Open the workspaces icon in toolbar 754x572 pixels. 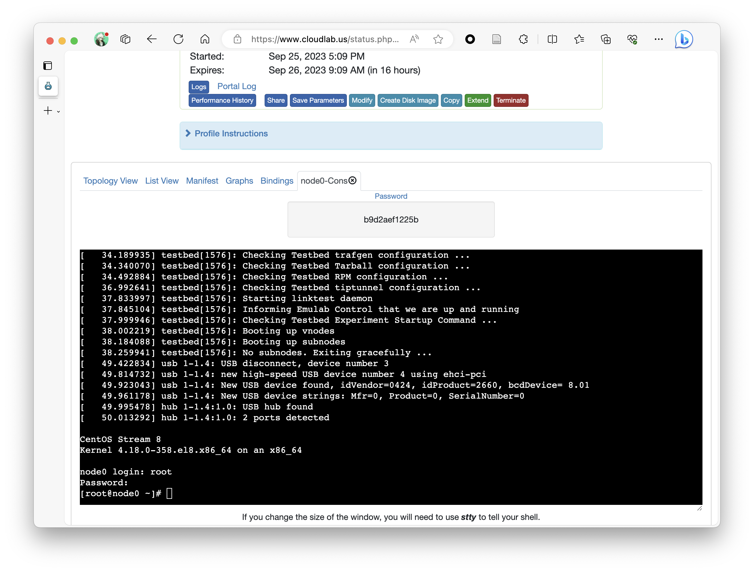point(125,39)
